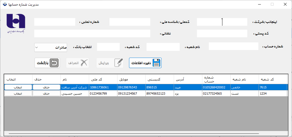This screenshot has width=292, height=137.
Task: Click the کدپستی column header
Action: [160, 79]
